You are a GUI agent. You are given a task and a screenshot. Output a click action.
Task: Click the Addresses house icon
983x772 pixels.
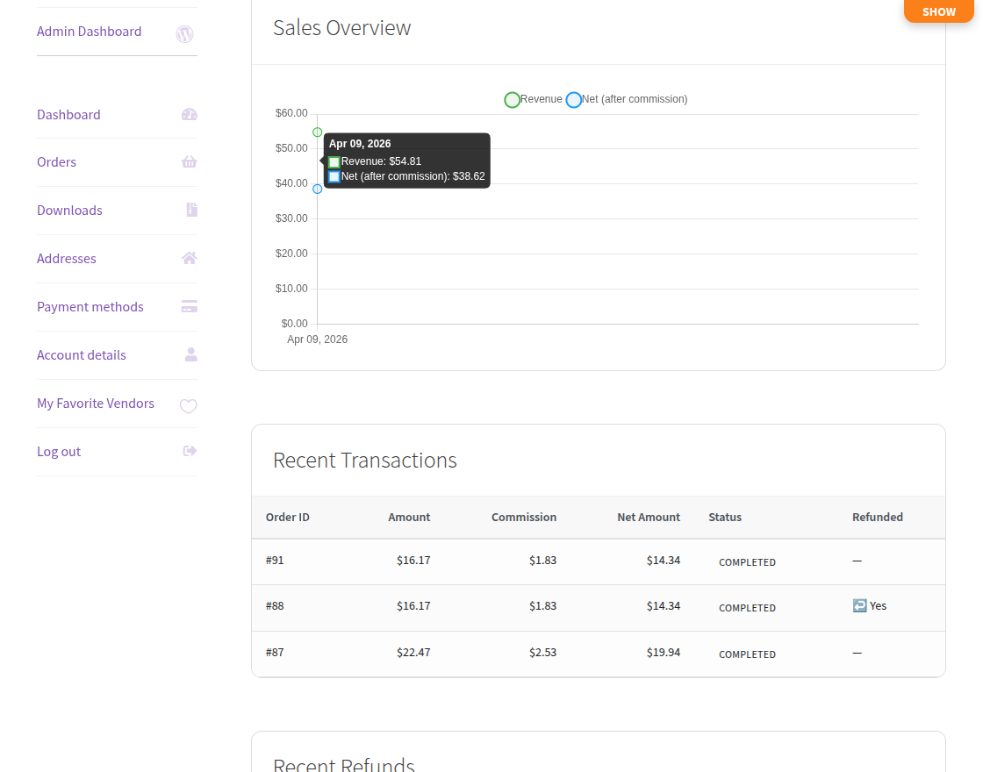coord(189,258)
